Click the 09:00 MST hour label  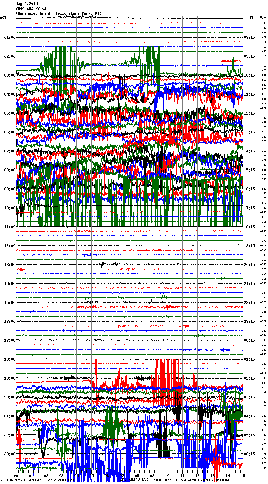coord(10,189)
